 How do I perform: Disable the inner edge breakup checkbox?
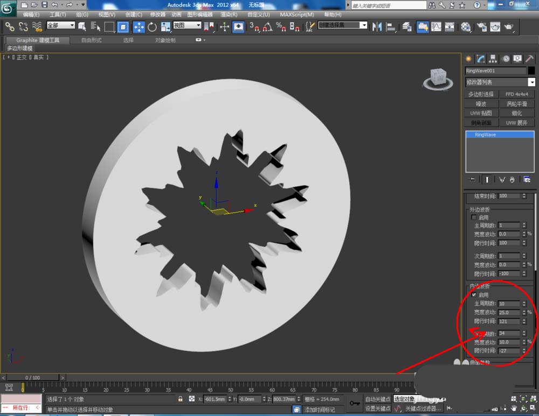click(x=474, y=295)
